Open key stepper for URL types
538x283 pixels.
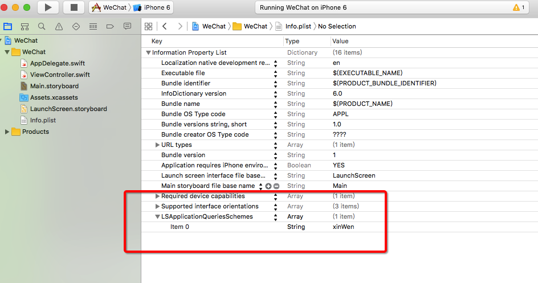275,145
